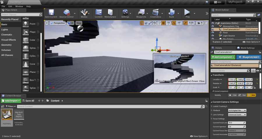
Task: Open the Filmback preset dropdown
Action: (x=237, y=111)
